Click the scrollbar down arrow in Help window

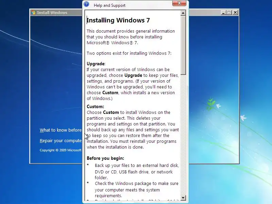pyautogui.click(x=183, y=198)
